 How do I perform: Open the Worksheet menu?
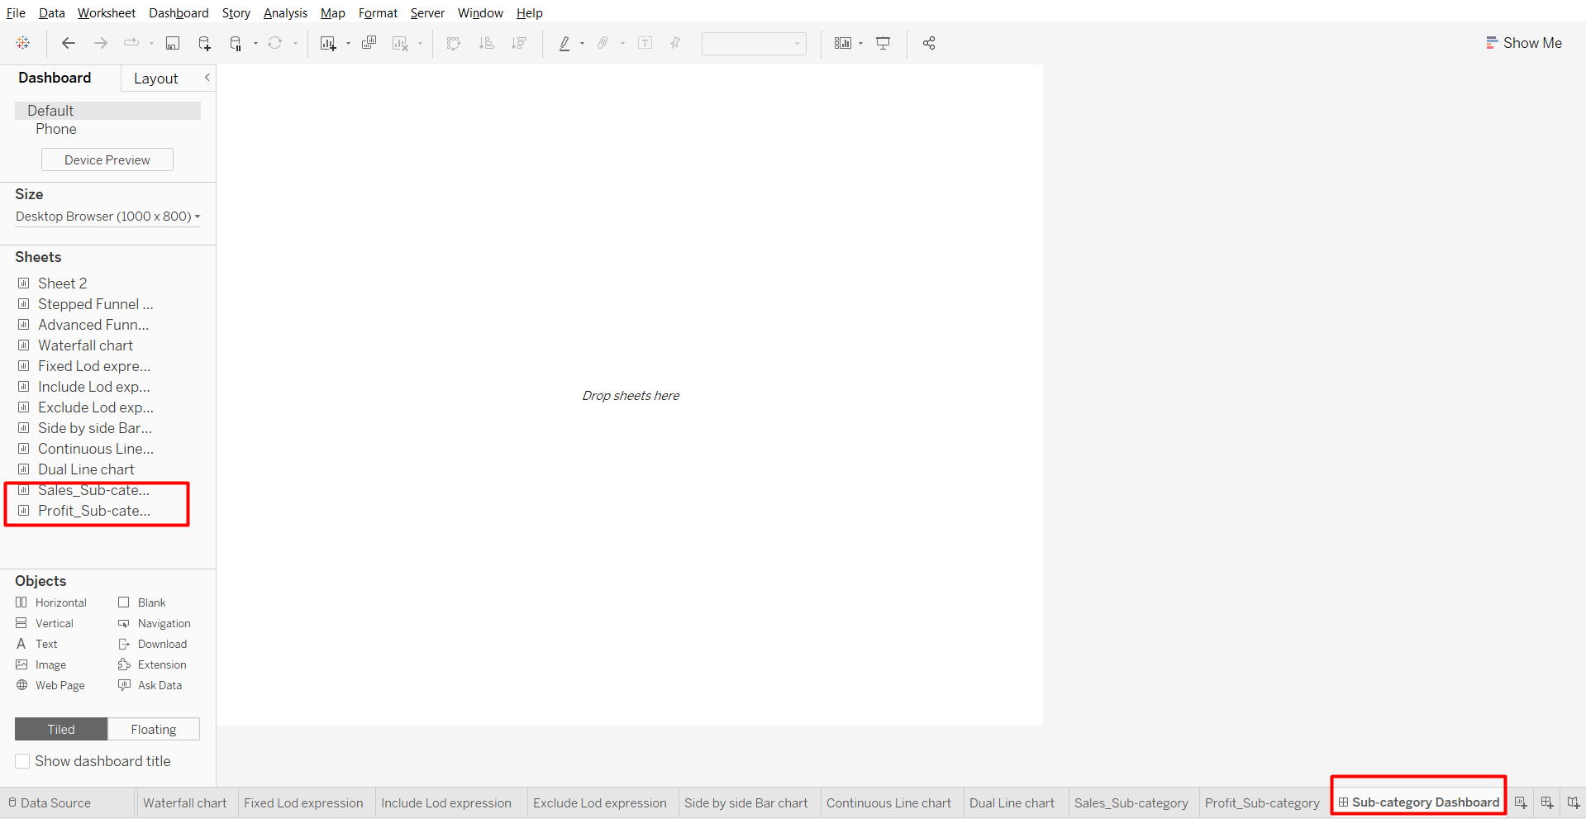pos(107,12)
